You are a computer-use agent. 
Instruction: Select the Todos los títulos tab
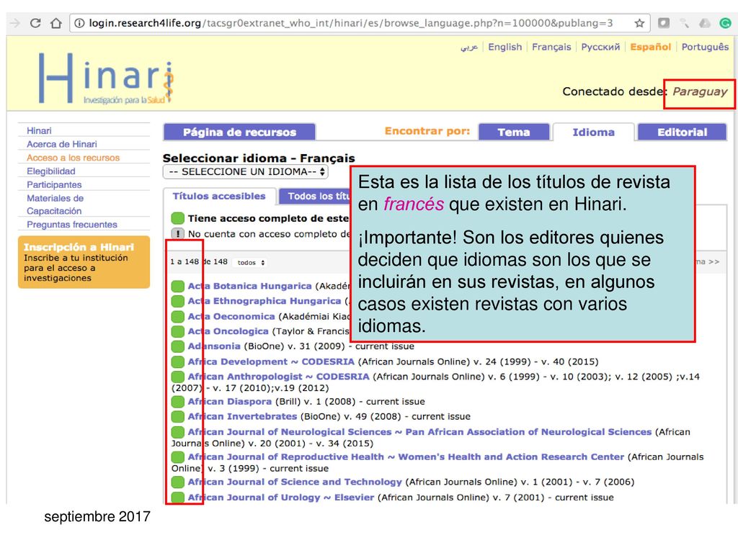point(314,196)
